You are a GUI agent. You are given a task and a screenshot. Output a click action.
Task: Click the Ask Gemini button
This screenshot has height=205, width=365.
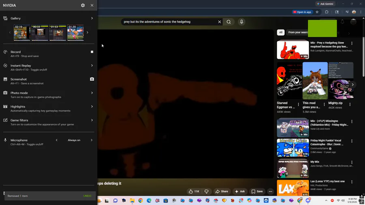click(325, 4)
